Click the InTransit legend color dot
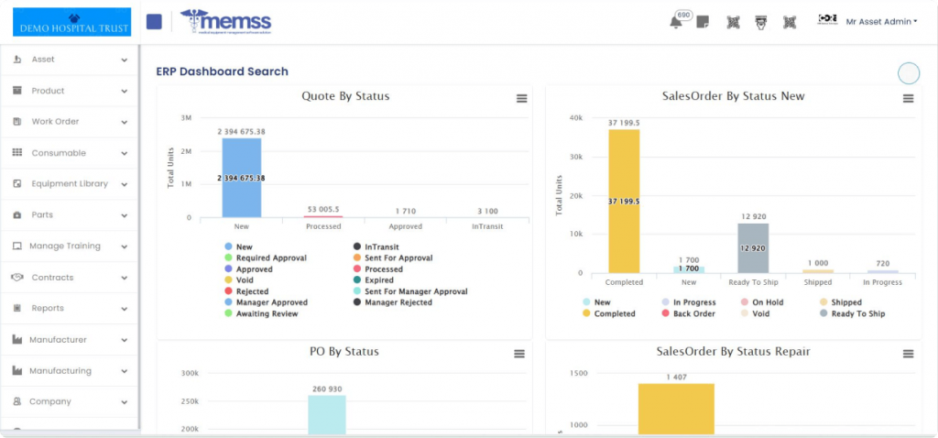Viewport: 938px width, 438px height. click(356, 246)
